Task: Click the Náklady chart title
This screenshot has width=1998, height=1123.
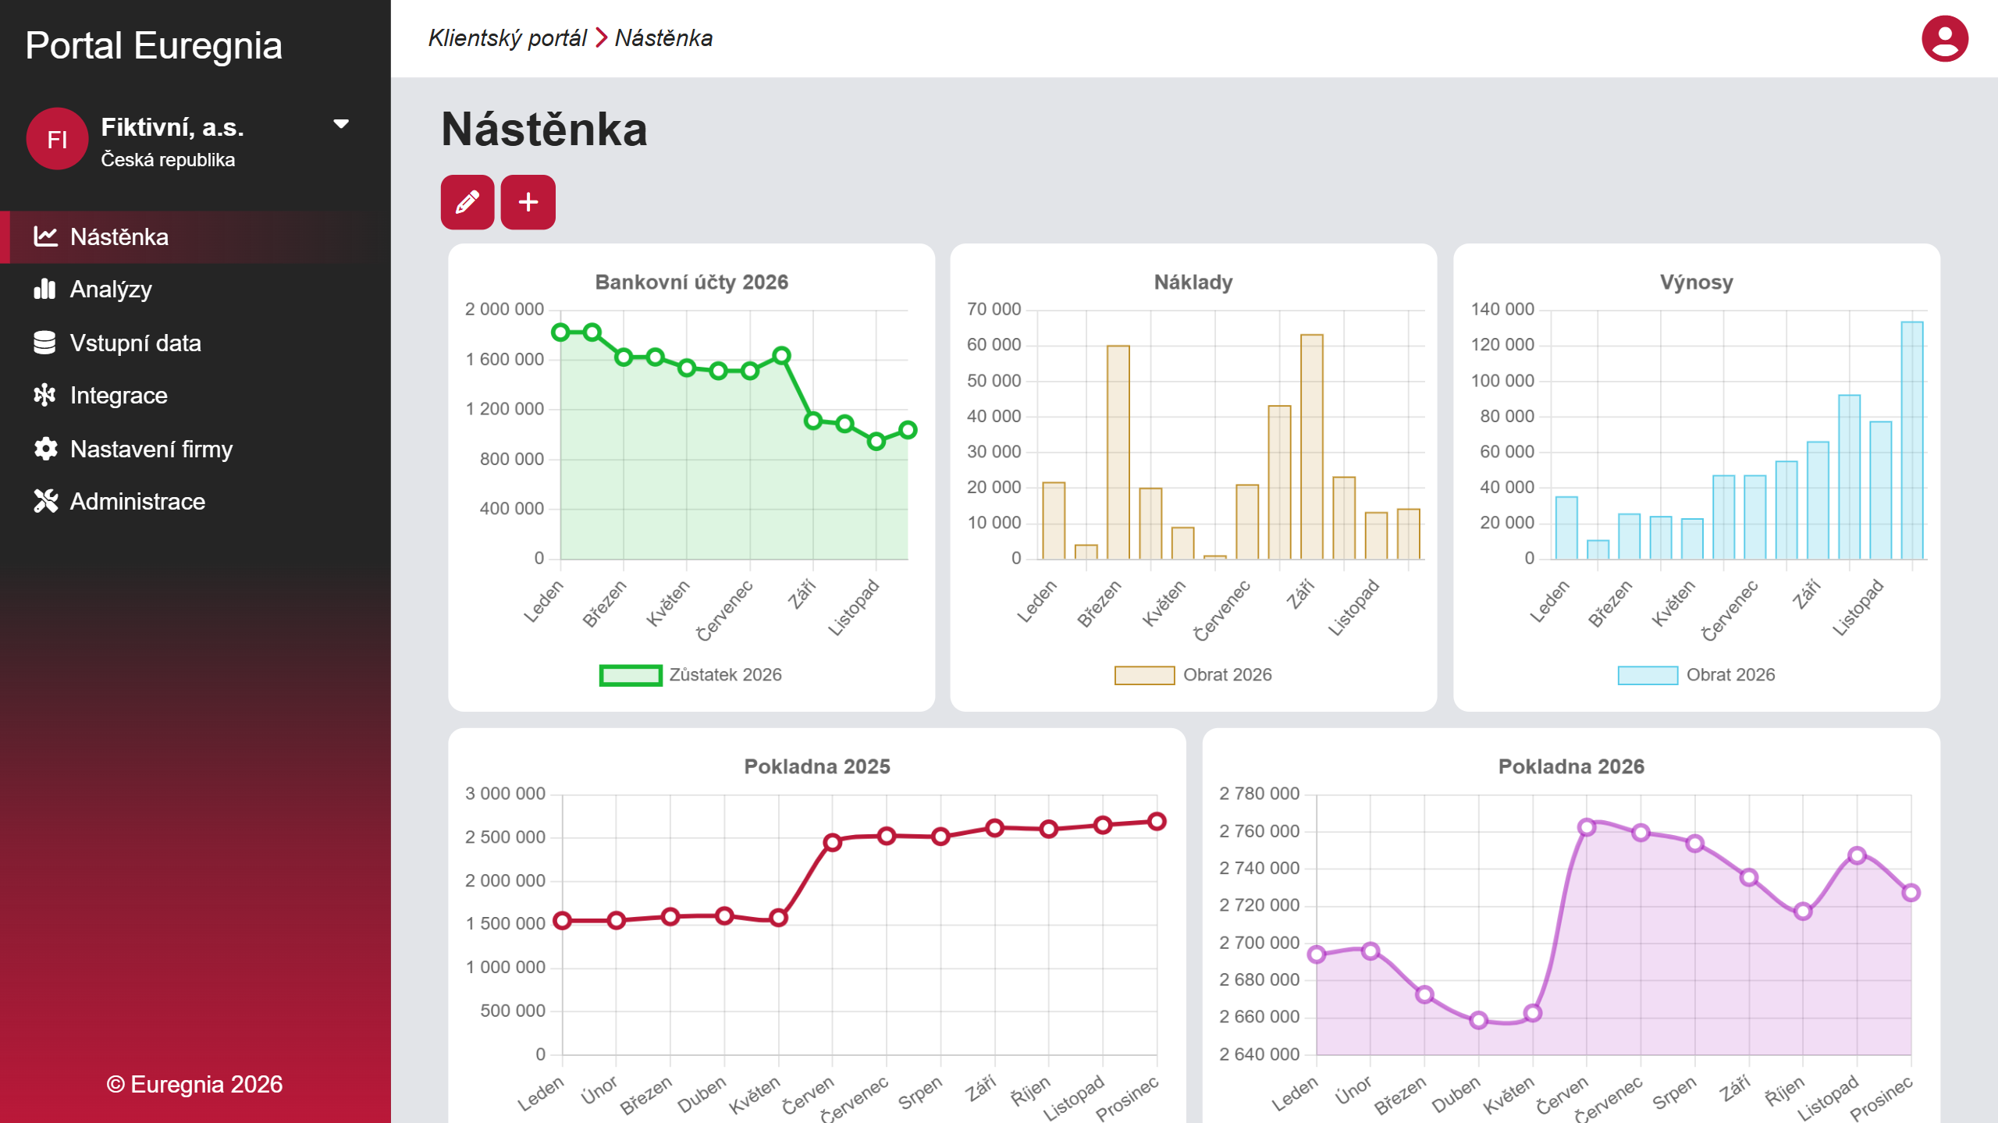Action: (1193, 282)
